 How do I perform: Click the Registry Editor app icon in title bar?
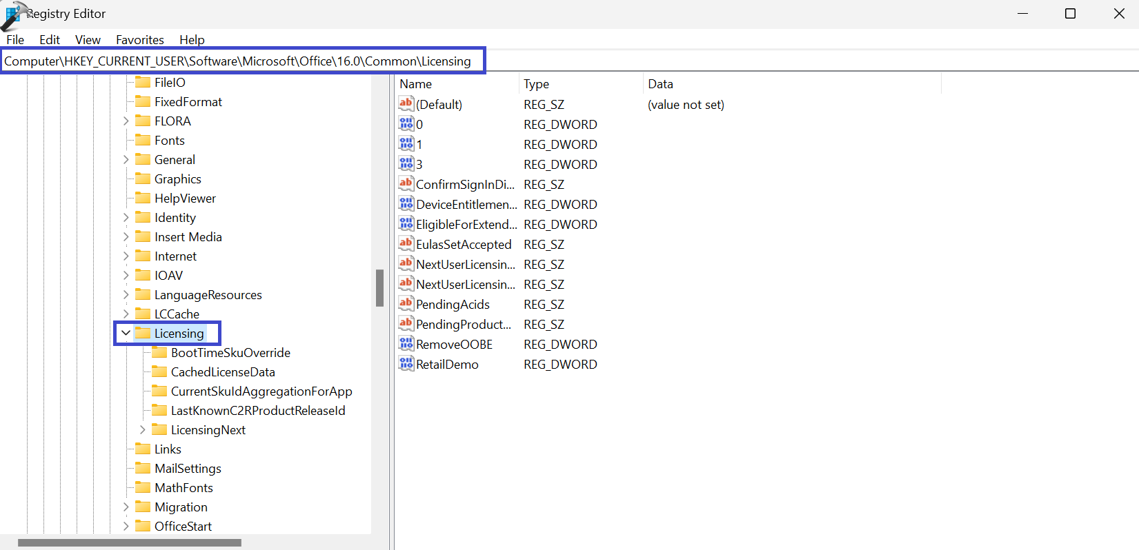pos(14,14)
